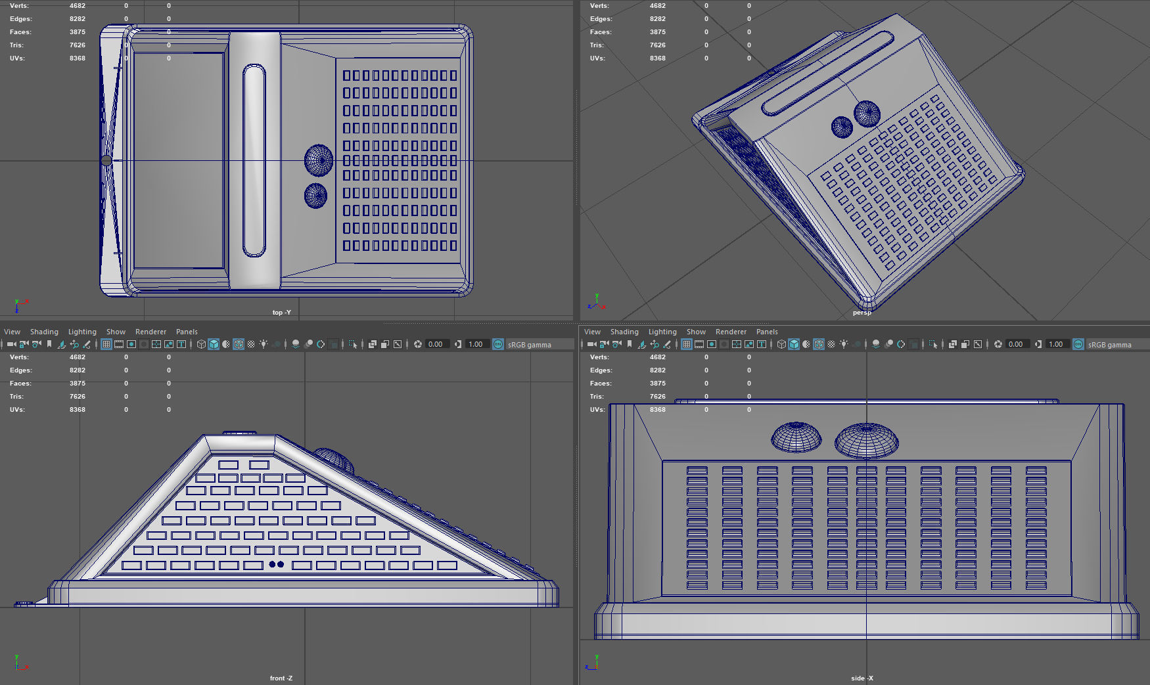The width and height of the screenshot is (1150, 685).
Task: Click the "top -Y" viewport label
Action: click(281, 313)
